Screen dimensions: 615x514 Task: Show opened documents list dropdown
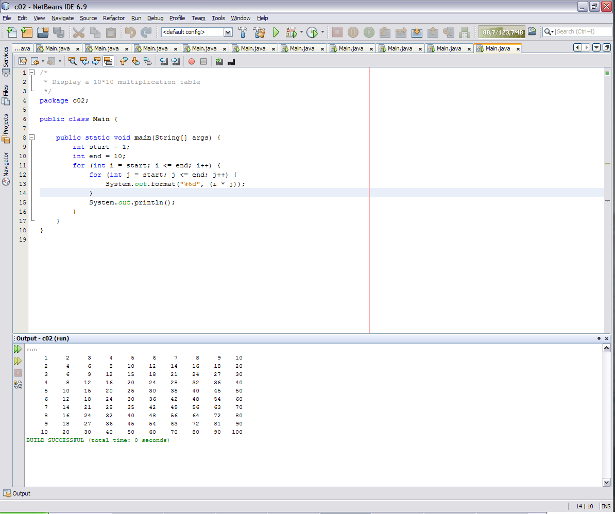pos(596,47)
